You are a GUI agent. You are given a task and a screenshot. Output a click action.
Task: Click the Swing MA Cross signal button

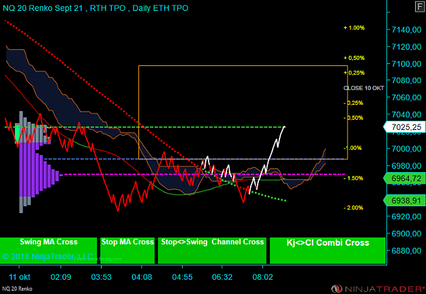tap(48, 250)
